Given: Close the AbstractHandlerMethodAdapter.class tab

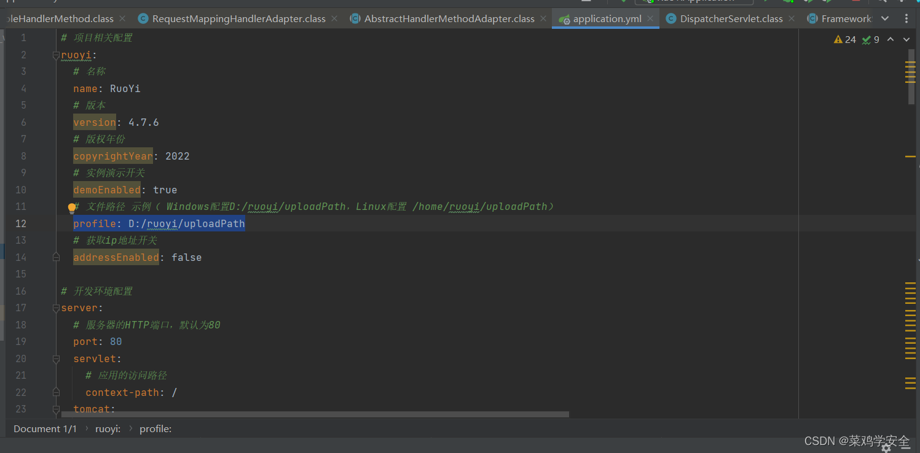Looking at the screenshot, I should coord(543,18).
